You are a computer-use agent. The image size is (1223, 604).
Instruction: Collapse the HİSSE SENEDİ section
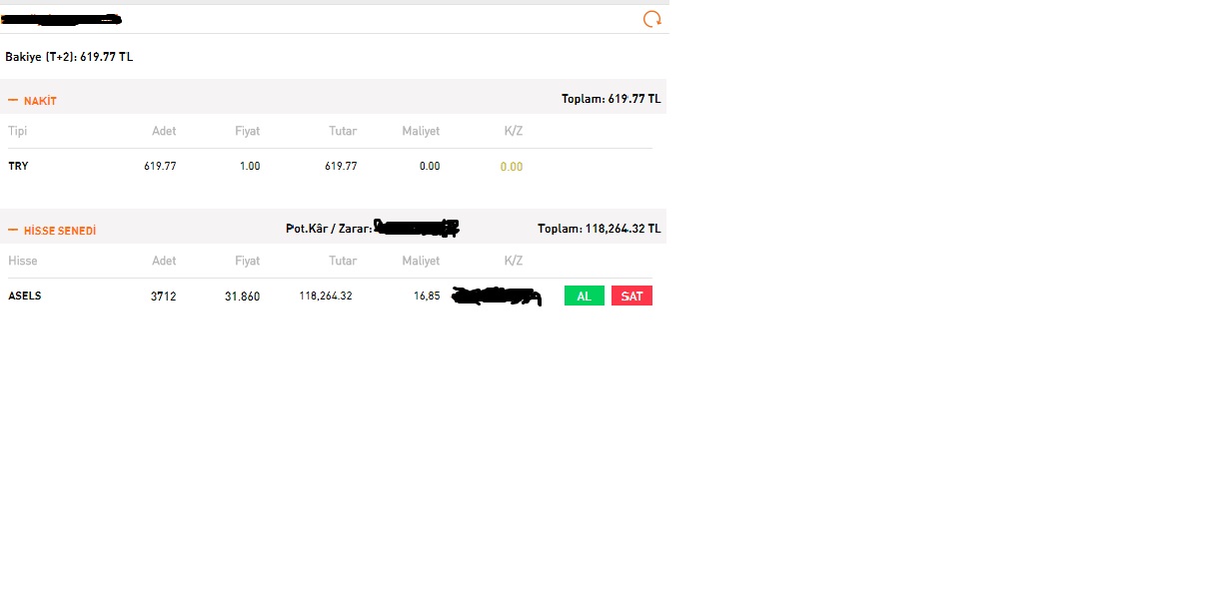pyautogui.click(x=13, y=231)
